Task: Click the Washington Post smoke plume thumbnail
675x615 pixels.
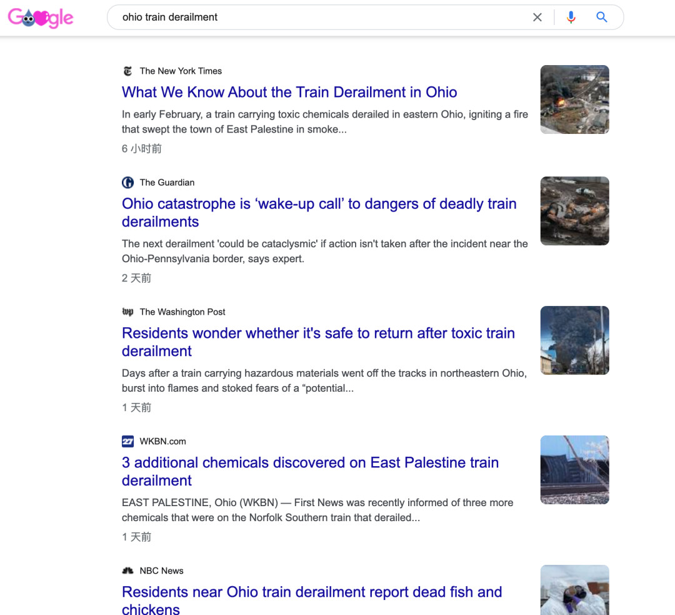Action: click(x=575, y=340)
